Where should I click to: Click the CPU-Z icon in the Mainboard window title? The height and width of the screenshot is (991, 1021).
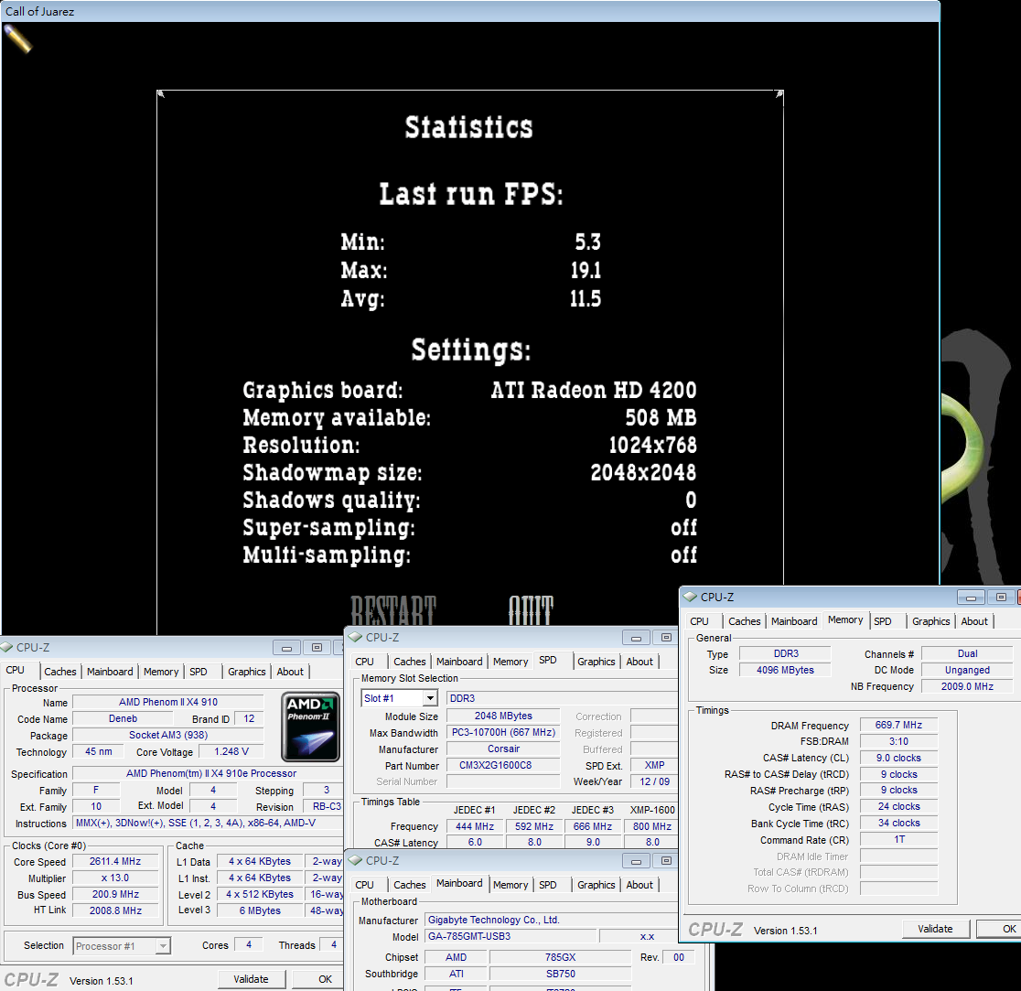tap(355, 860)
